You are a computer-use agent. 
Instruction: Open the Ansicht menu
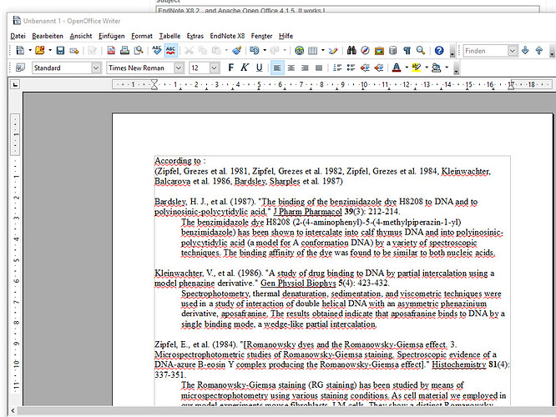tap(80, 36)
